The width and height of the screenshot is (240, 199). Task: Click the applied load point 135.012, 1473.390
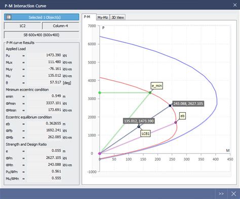coord(139,126)
